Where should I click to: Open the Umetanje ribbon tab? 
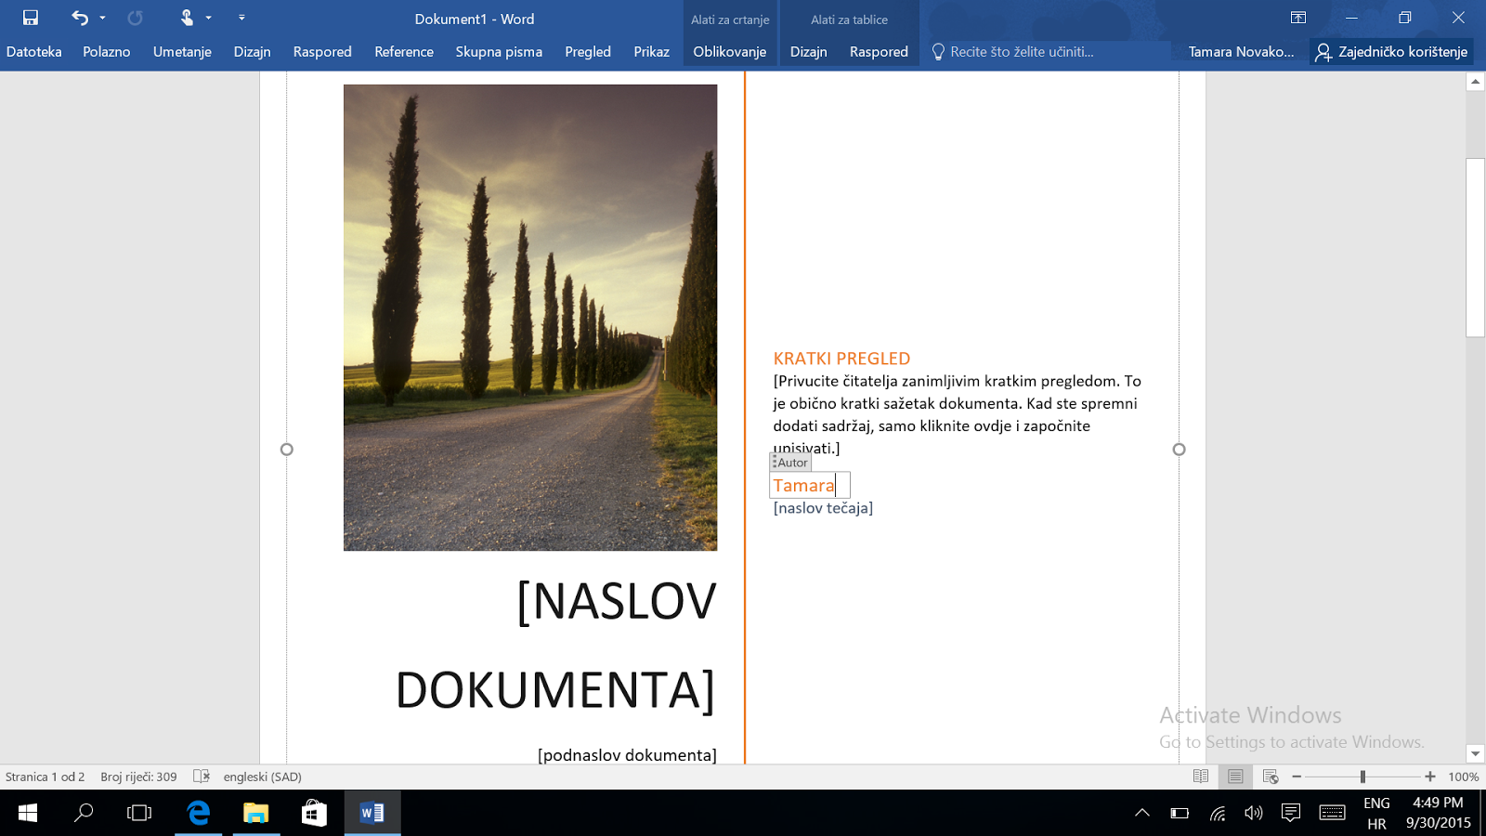(182, 52)
